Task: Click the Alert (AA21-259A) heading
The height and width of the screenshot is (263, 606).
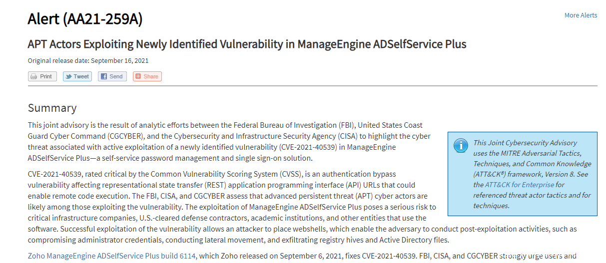Action: pyautogui.click(x=85, y=19)
